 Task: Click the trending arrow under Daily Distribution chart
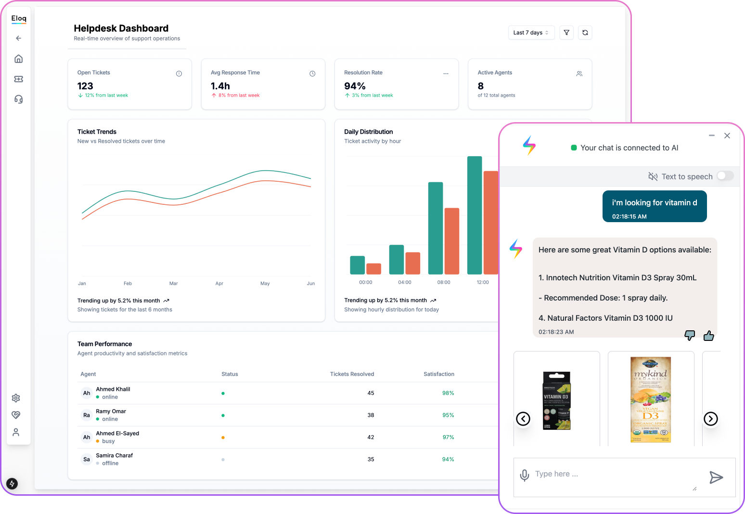click(433, 301)
